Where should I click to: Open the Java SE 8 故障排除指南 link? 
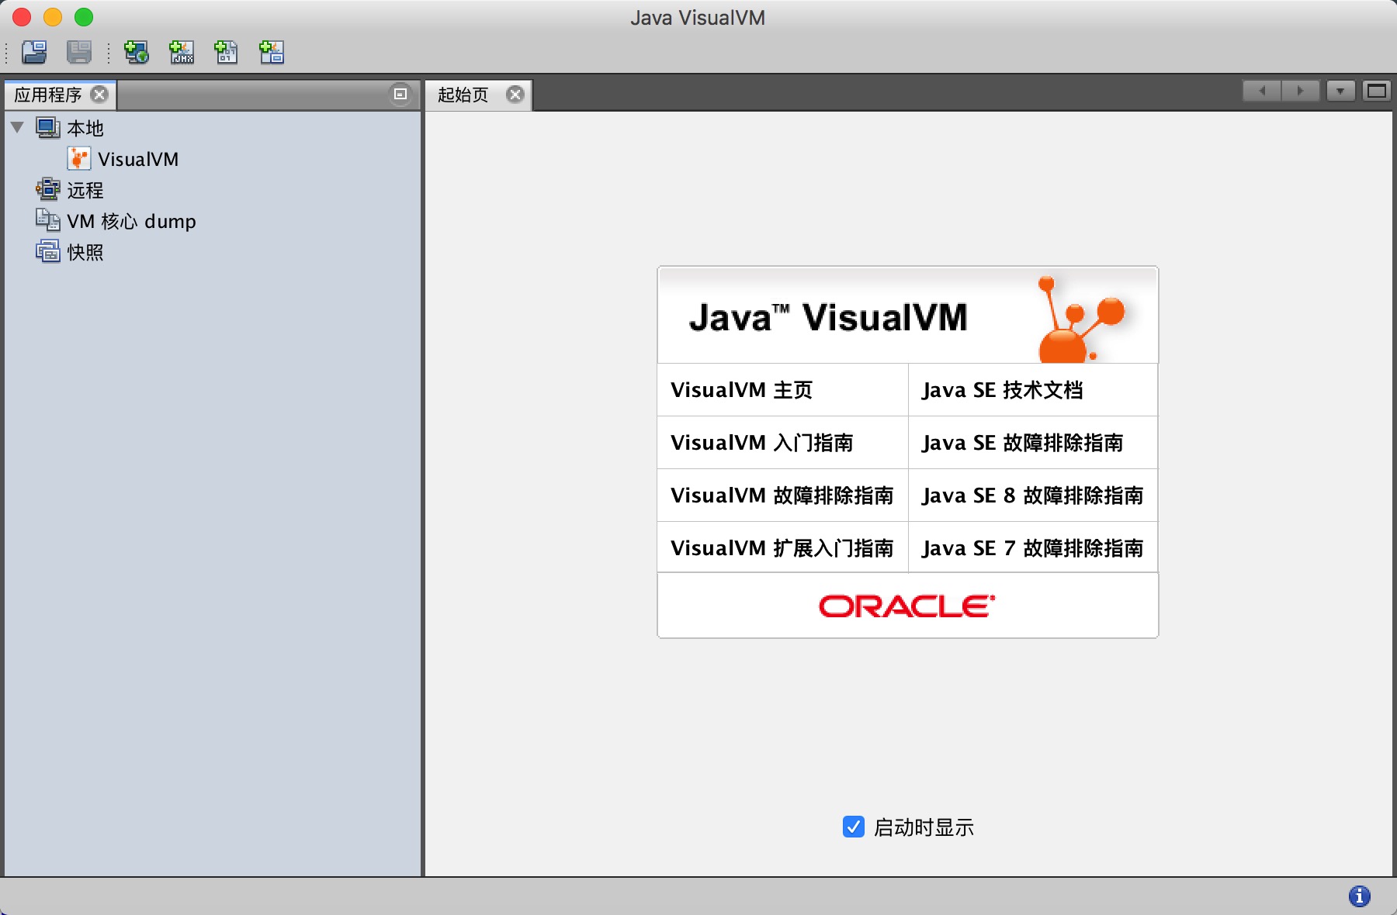click(1033, 495)
